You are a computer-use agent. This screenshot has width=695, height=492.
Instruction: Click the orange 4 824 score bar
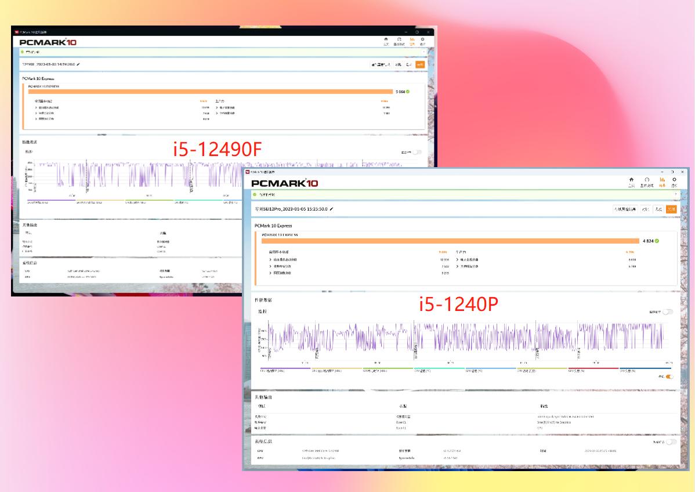(x=451, y=241)
